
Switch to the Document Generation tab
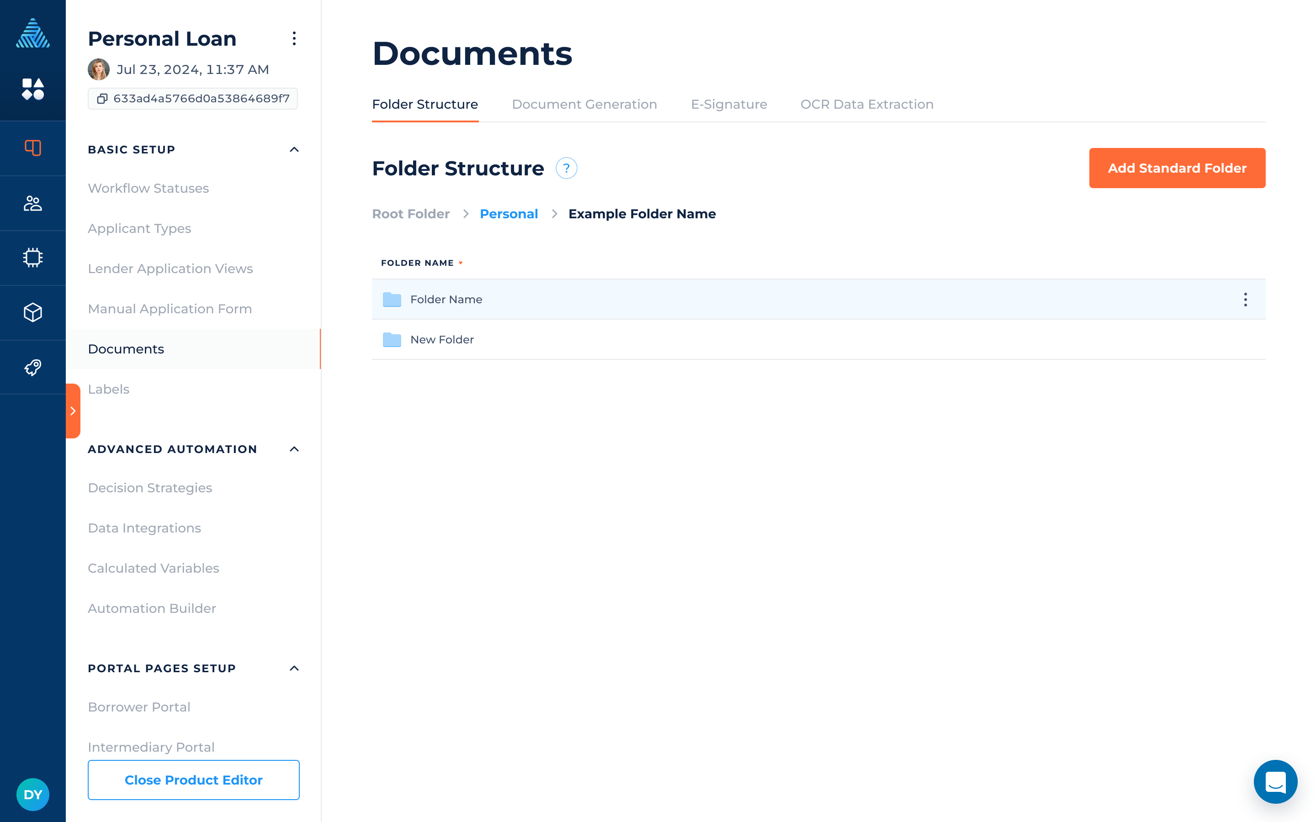coord(584,105)
